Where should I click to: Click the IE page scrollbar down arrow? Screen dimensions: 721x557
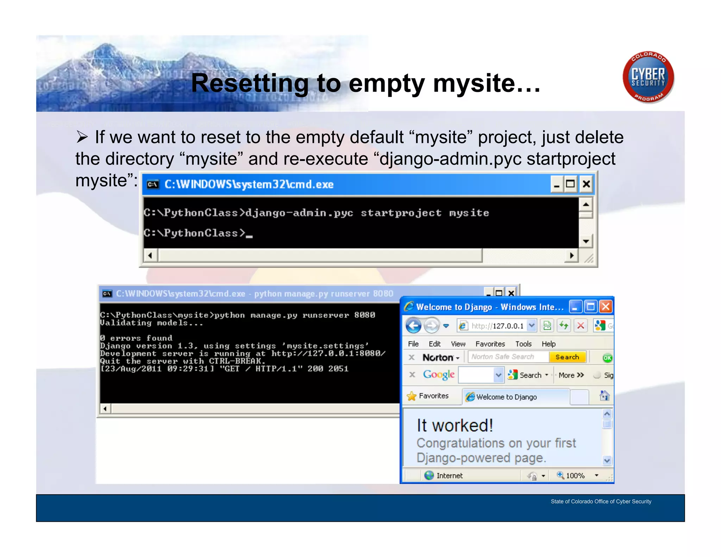607,460
